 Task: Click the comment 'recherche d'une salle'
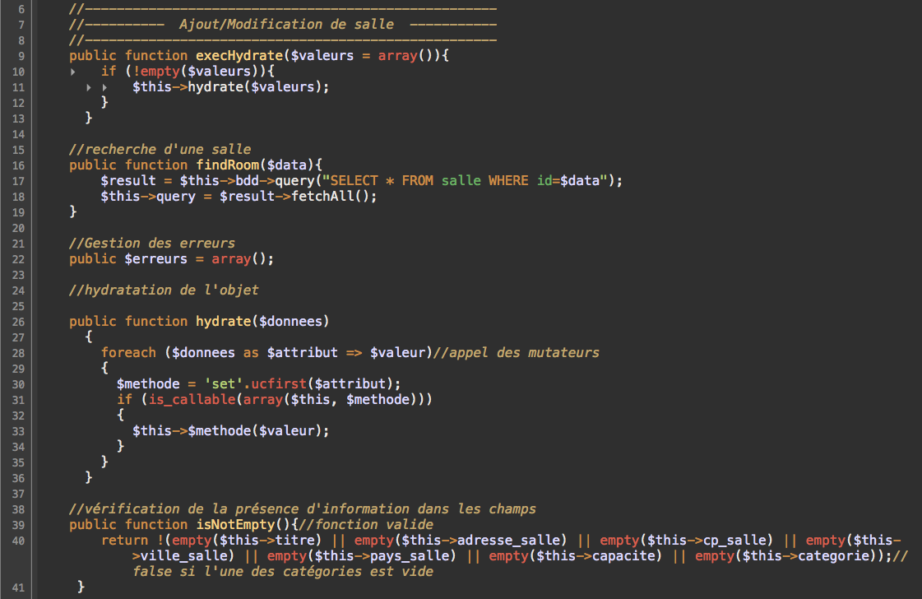click(x=160, y=150)
